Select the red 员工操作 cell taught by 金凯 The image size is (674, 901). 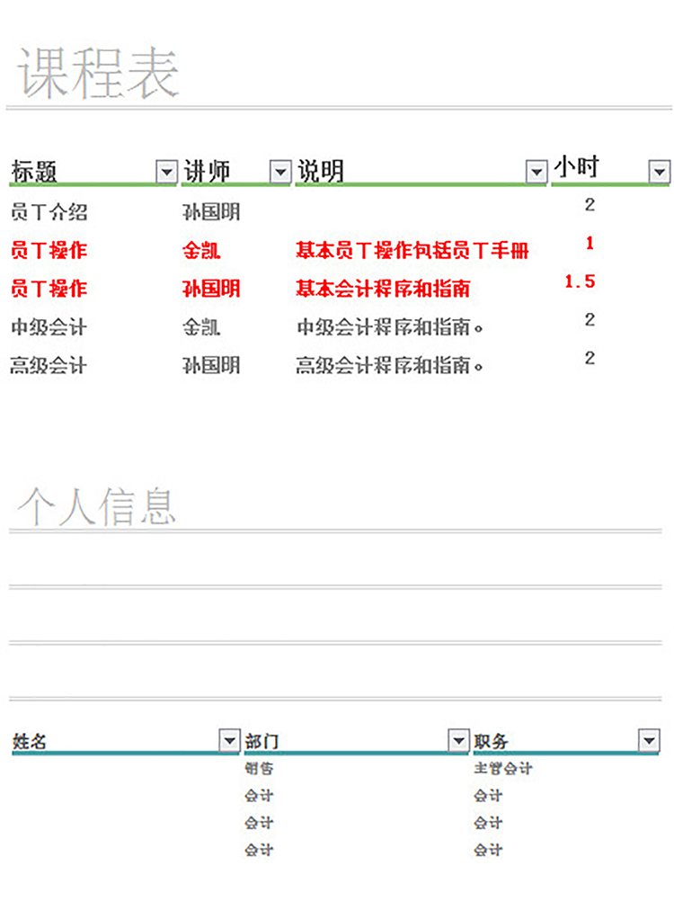point(49,251)
